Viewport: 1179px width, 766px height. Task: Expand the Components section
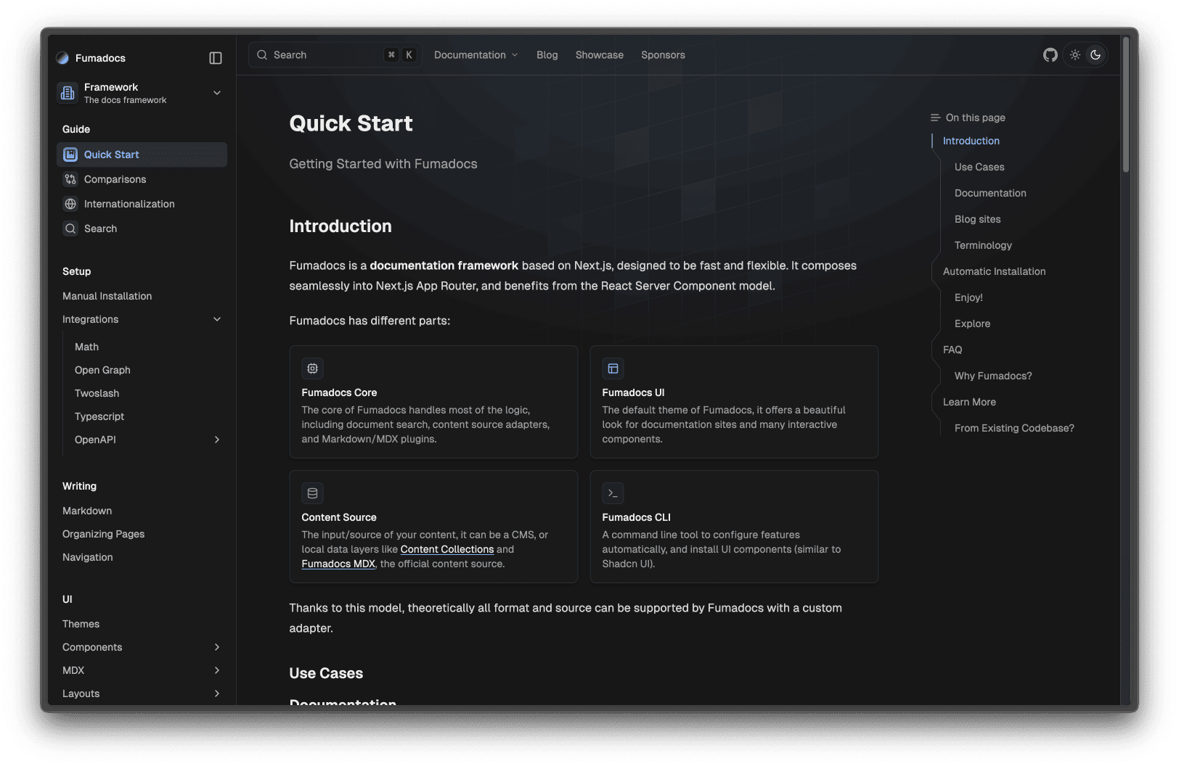(216, 647)
